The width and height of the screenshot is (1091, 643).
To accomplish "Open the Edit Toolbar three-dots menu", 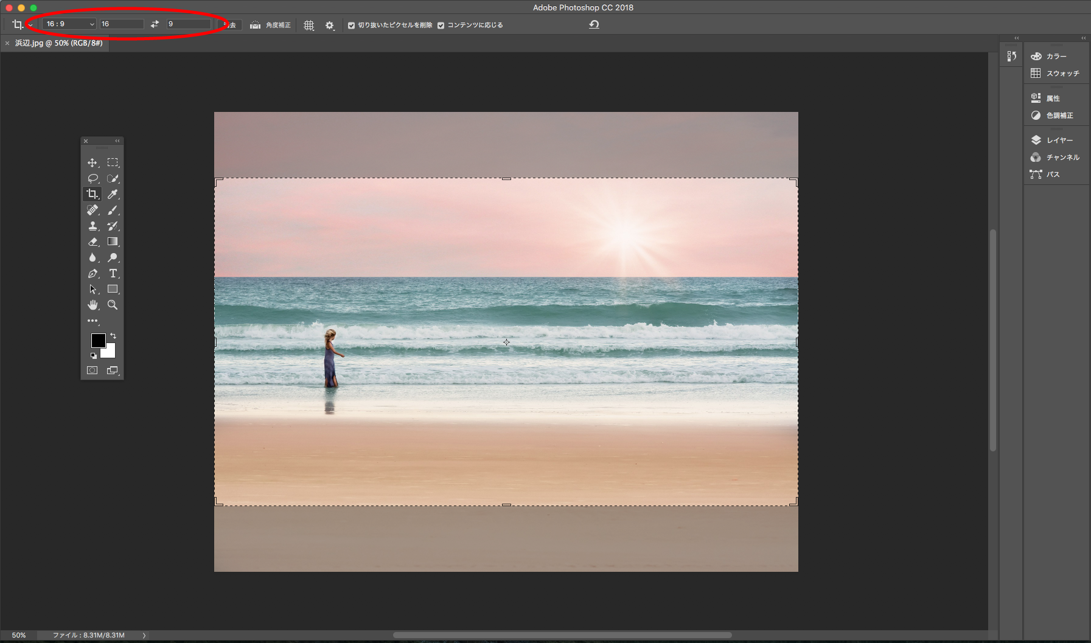I will (x=92, y=321).
